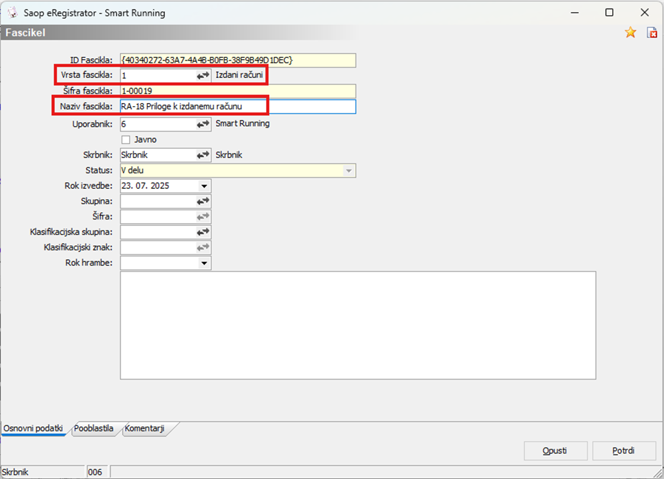Open the Rok izvedbe date picker arrow
The width and height of the screenshot is (664, 479).
click(204, 186)
